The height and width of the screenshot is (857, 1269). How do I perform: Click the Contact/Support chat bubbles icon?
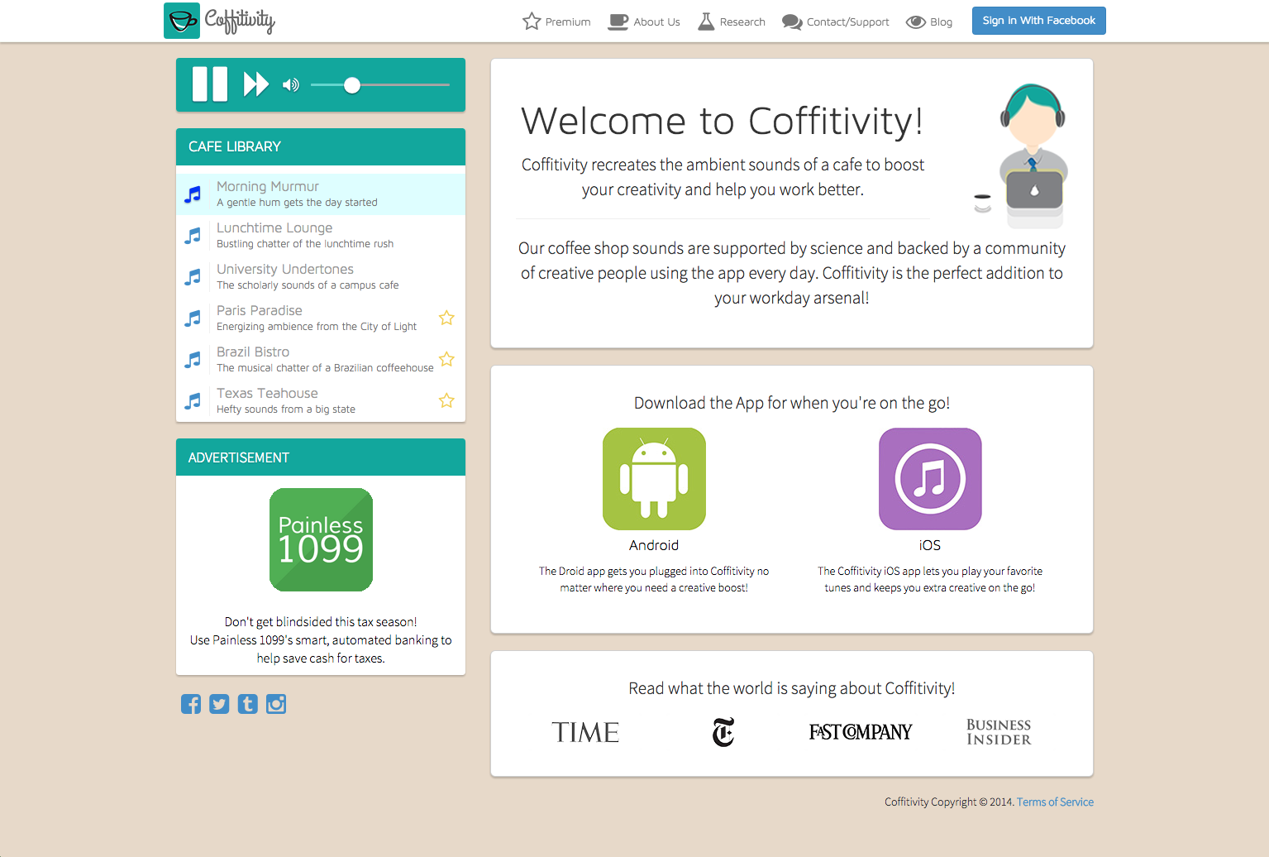(x=792, y=22)
